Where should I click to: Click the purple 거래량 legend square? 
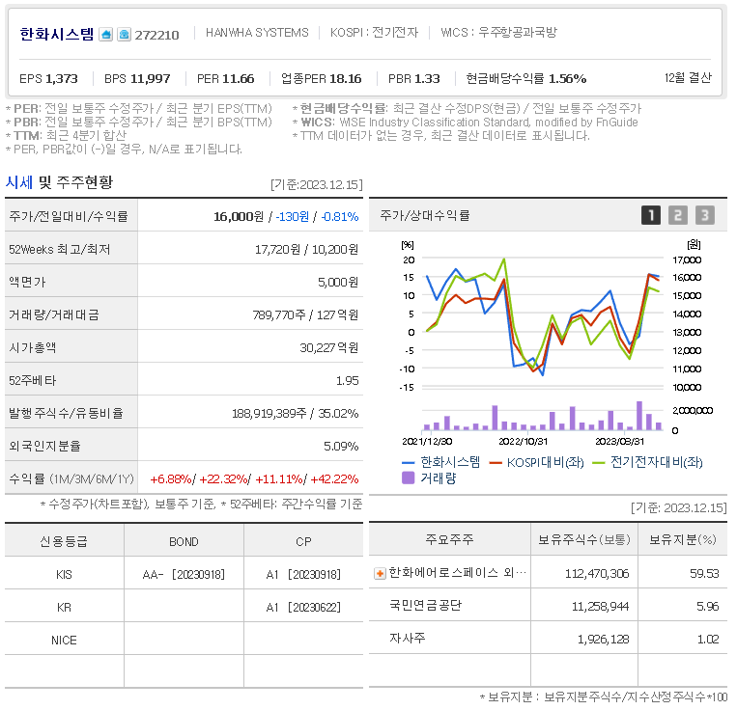point(408,478)
